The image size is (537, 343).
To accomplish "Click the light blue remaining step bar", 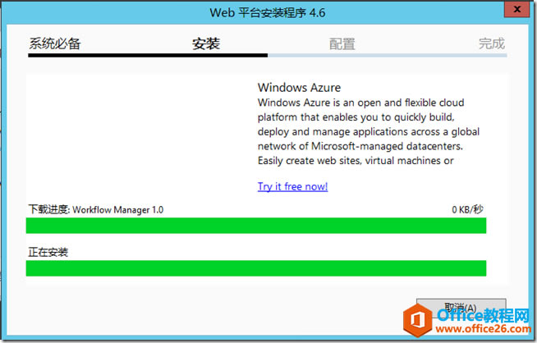I will coord(386,55).
